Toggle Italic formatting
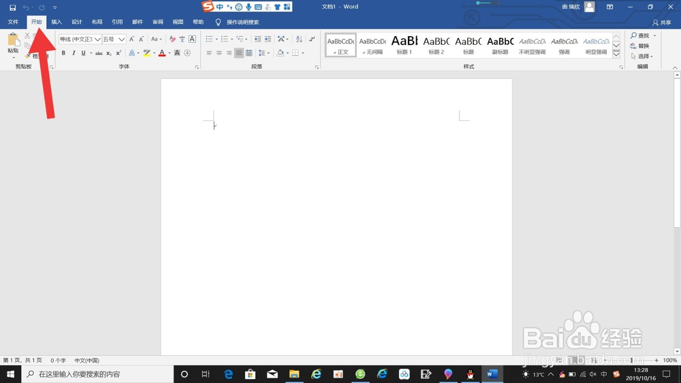The image size is (681, 383). coord(74,53)
